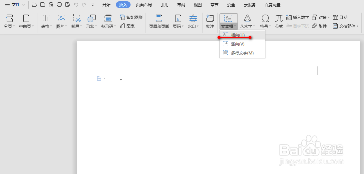Expand the 图片 dropdown arrow
The width and height of the screenshot is (364, 174).
click(66, 26)
